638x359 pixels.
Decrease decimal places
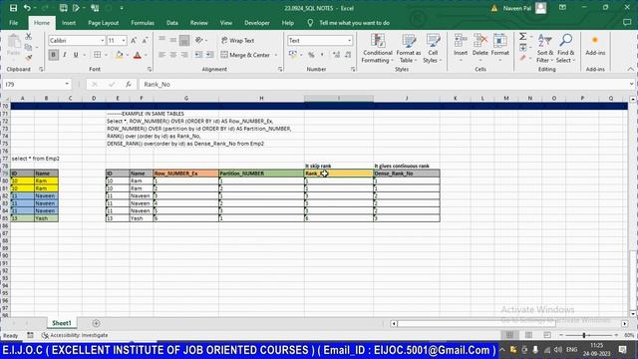click(348, 55)
